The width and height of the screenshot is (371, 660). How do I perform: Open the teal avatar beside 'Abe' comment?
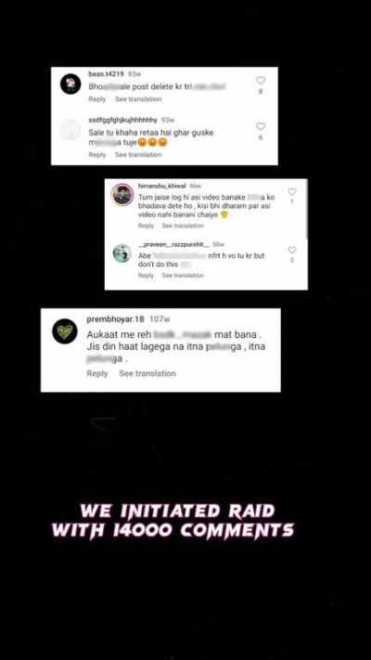tap(122, 253)
